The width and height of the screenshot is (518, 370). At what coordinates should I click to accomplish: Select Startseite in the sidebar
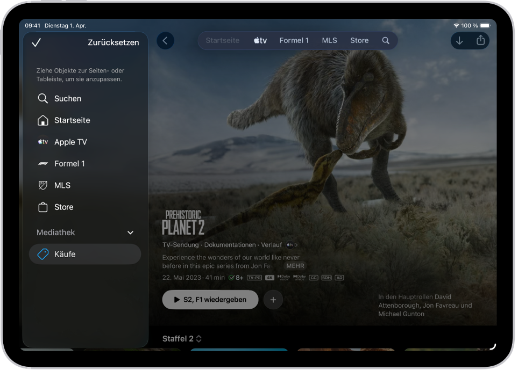pos(85,120)
